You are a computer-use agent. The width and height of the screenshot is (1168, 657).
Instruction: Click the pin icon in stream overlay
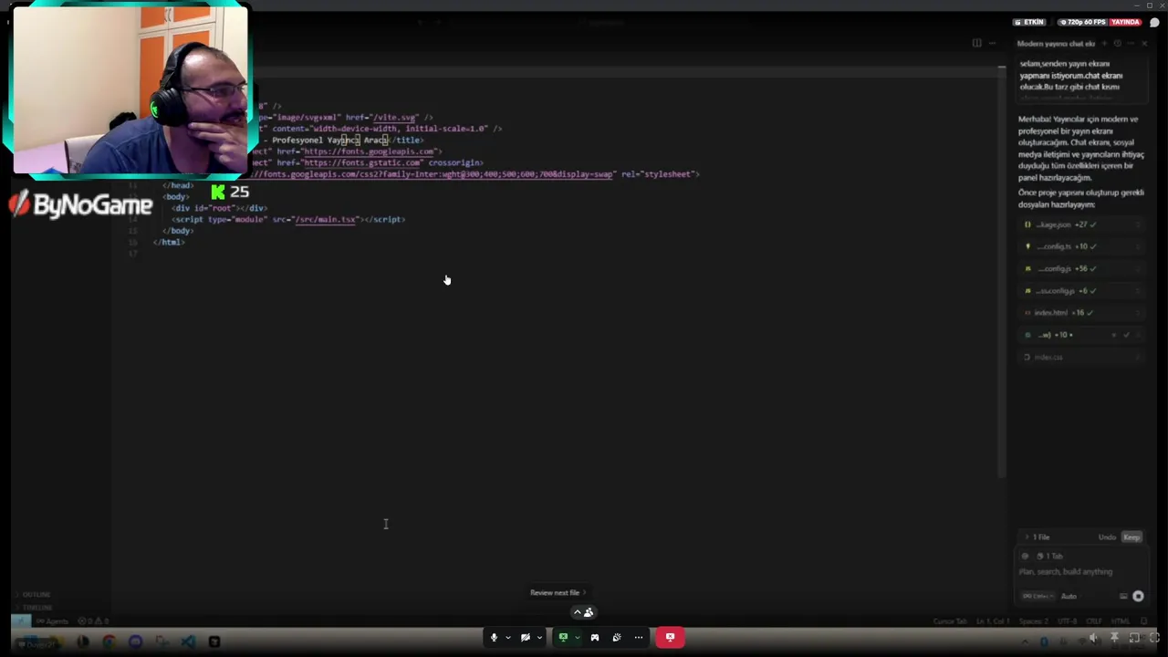click(1114, 637)
